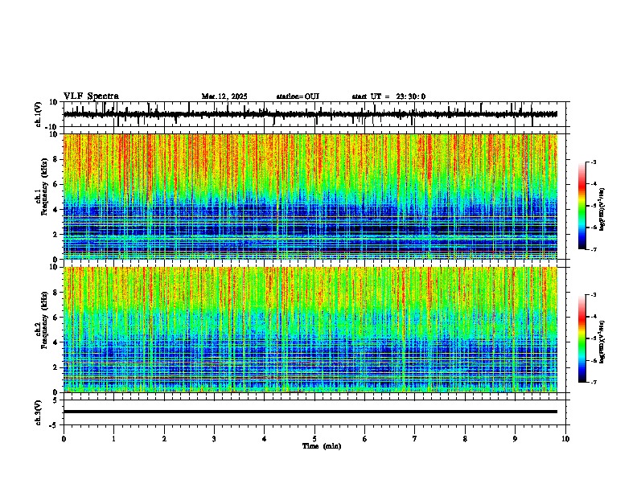Image resolution: width=637 pixels, height=492 pixels.
Task: Click the ch.1 spectrogram panel
Action: (310, 196)
